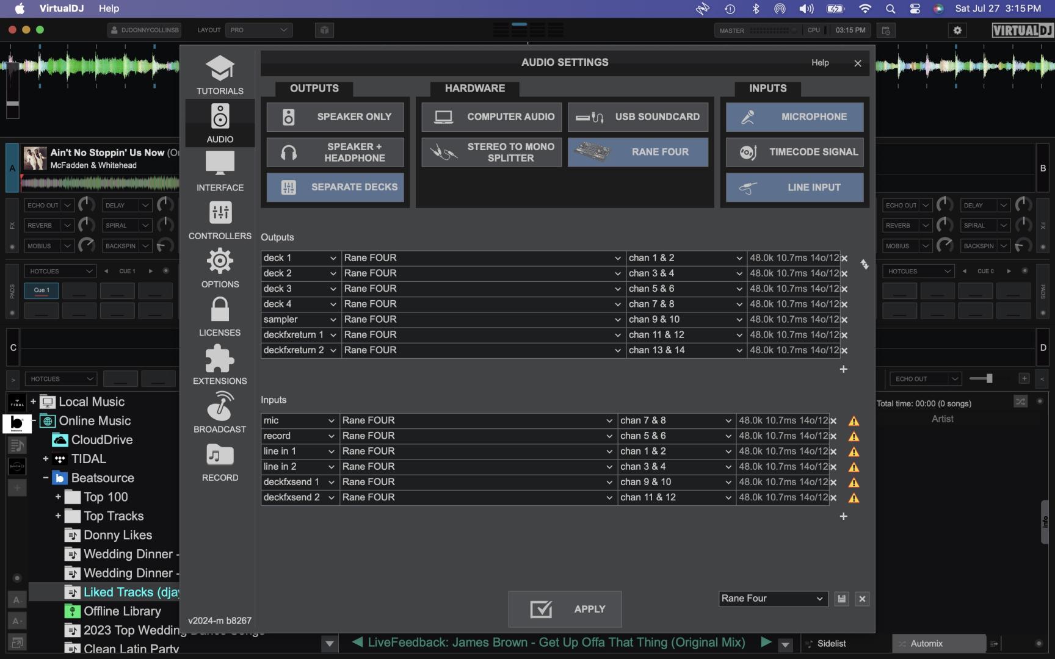Screen dimensions: 1055x659
Task: Delete the Rane Four audio config preset
Action: (862, 599)
